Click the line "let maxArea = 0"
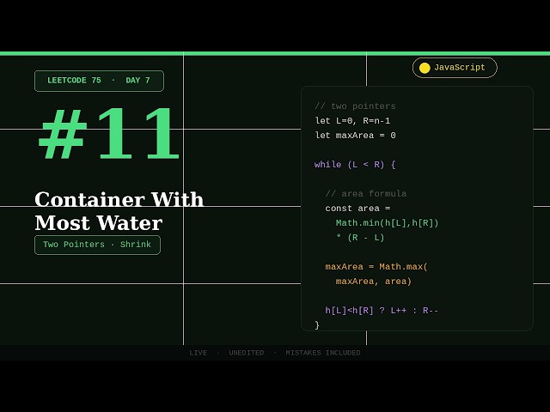 pyautogui.click(x=355, y=136)
